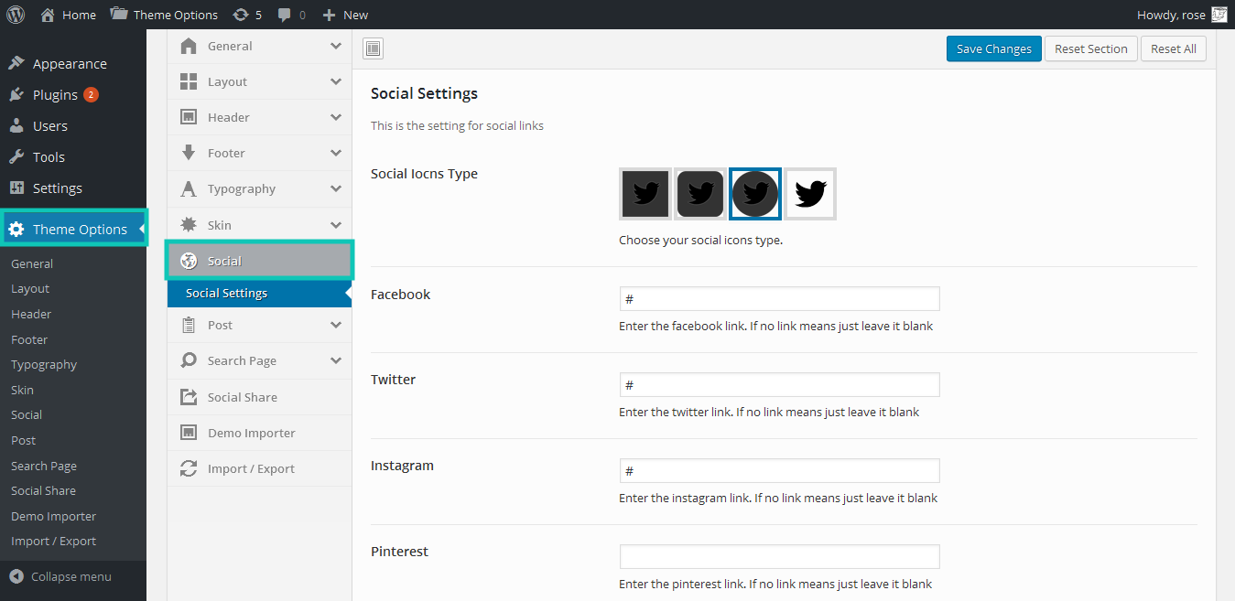Click Collapse menu text link
This screenshot has height=601, width=1235.
point(71,576)
